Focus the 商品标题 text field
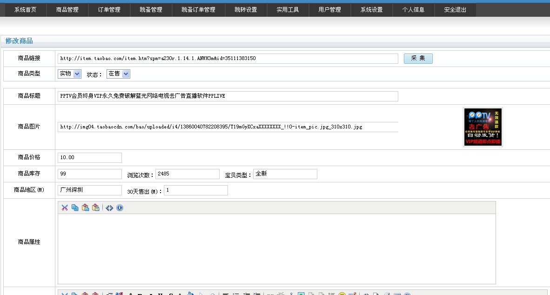 (228, 96)
